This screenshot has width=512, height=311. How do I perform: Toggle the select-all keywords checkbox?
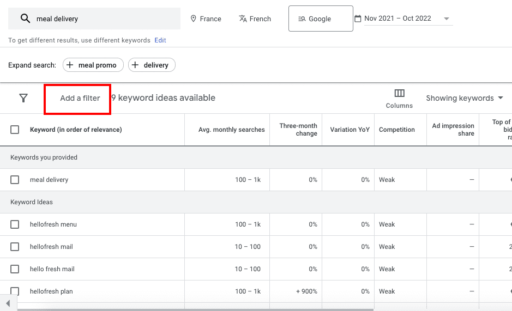pyautogui.click(x=15, y=130)
